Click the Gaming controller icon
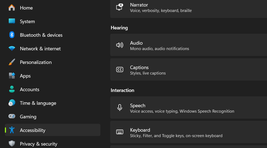267x148 pixels. tap(12, 116)
